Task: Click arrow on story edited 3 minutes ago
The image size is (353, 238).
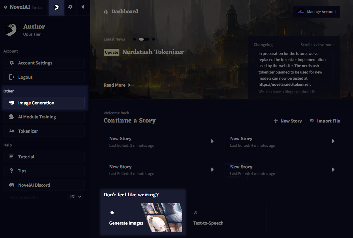Action: [212, 141]
